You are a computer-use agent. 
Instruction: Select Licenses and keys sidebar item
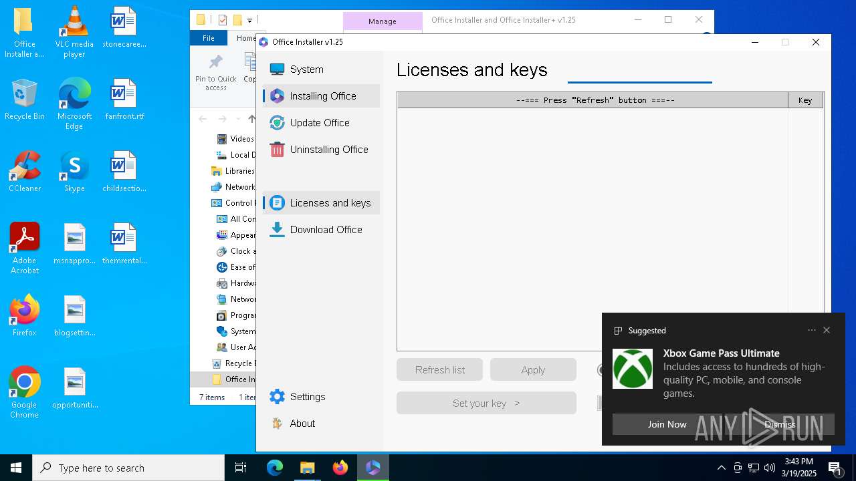point(321,203)
